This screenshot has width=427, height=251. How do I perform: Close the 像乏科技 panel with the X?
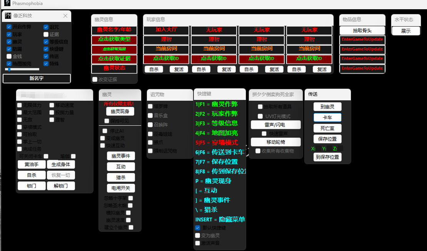click(65, 16)
